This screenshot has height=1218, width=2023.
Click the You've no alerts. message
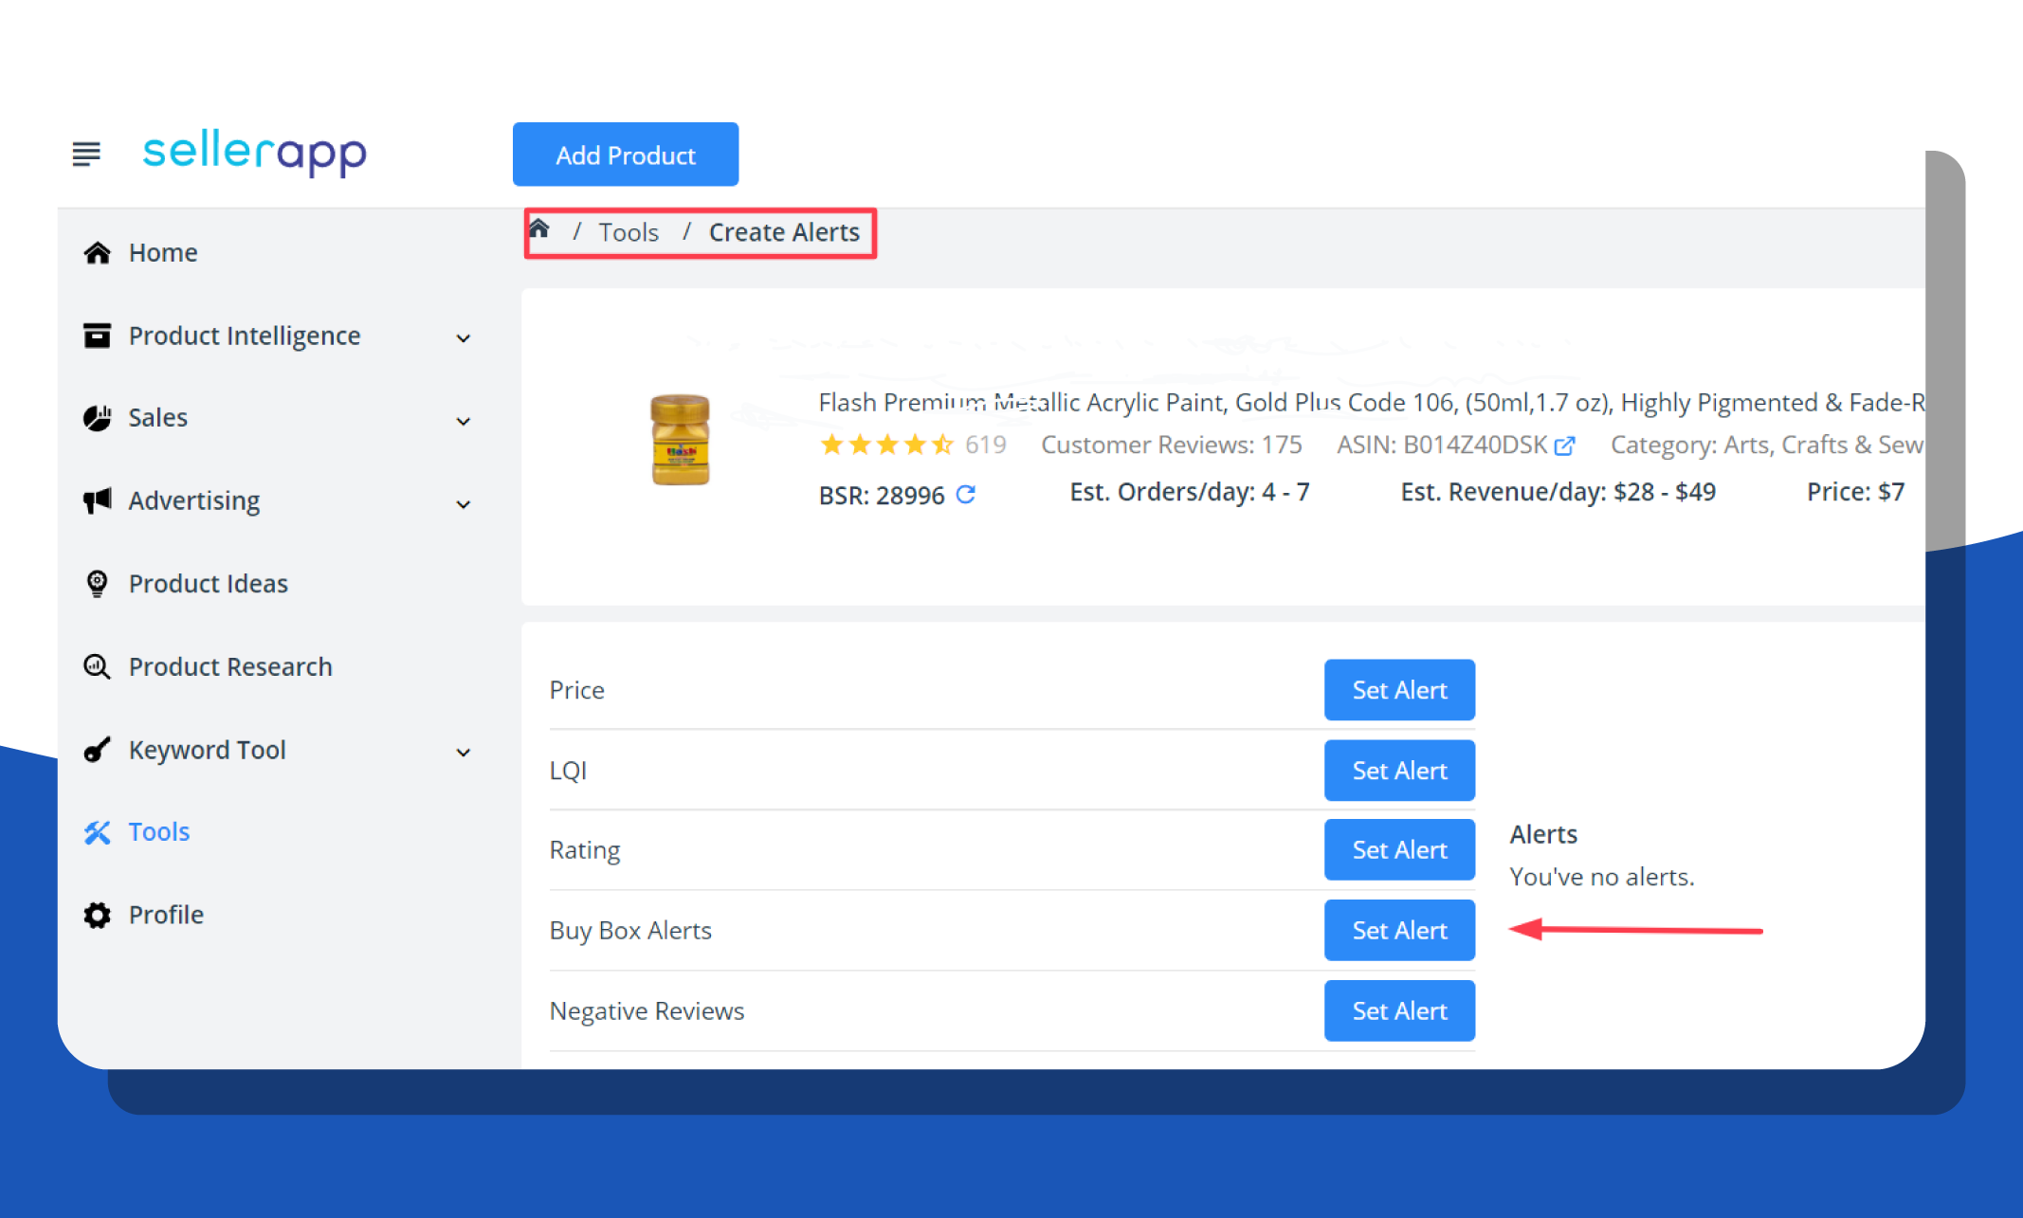tap(1602, 877)
